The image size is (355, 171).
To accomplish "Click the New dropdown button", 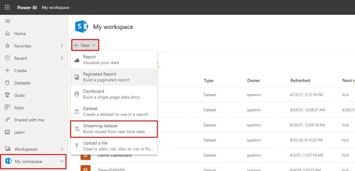I will tap(85, 45).
